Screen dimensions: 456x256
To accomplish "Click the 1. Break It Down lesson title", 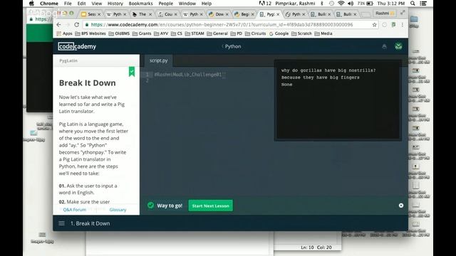I will point(90,223).
